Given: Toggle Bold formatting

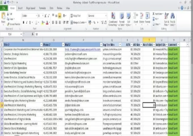Looking at the screenshot, I should tap(24, 22).
